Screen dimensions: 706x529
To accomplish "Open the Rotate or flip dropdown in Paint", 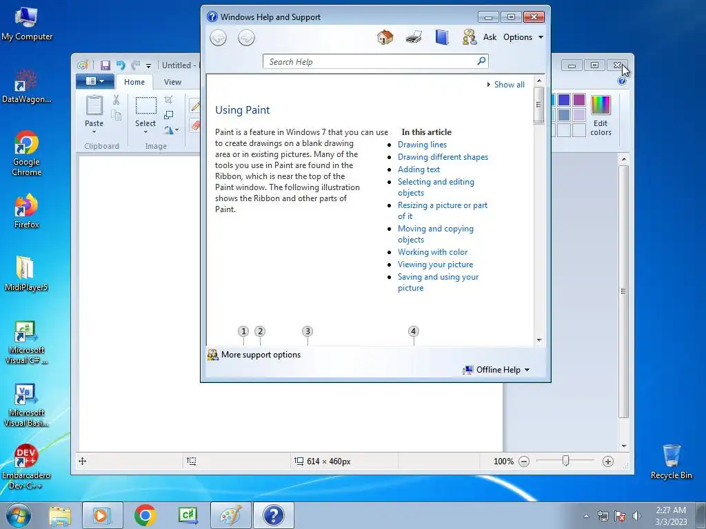I will coord(171,130).
